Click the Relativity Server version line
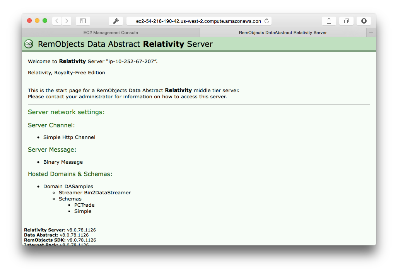398x276 pixels. (60, 230)
